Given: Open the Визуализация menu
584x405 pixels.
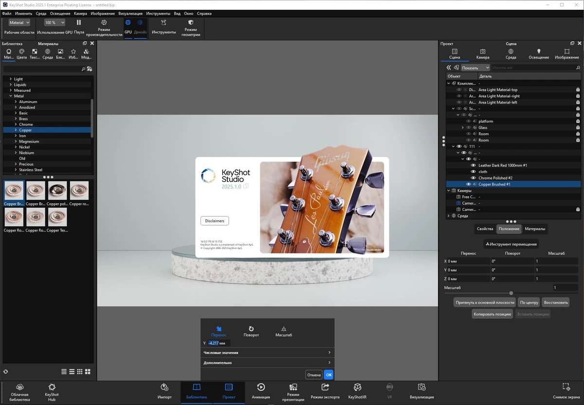Looking at the screenshot, I should pyautogui.click(x=130, y=14).
